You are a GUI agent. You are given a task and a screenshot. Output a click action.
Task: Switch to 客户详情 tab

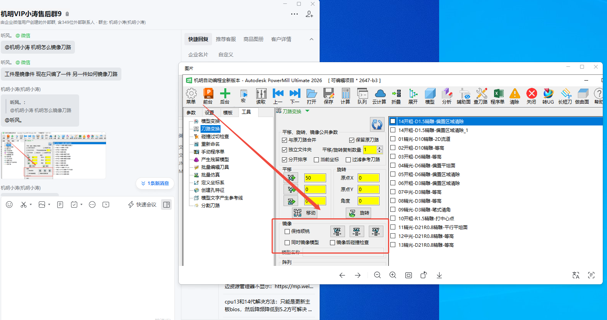tap(281, 39)
